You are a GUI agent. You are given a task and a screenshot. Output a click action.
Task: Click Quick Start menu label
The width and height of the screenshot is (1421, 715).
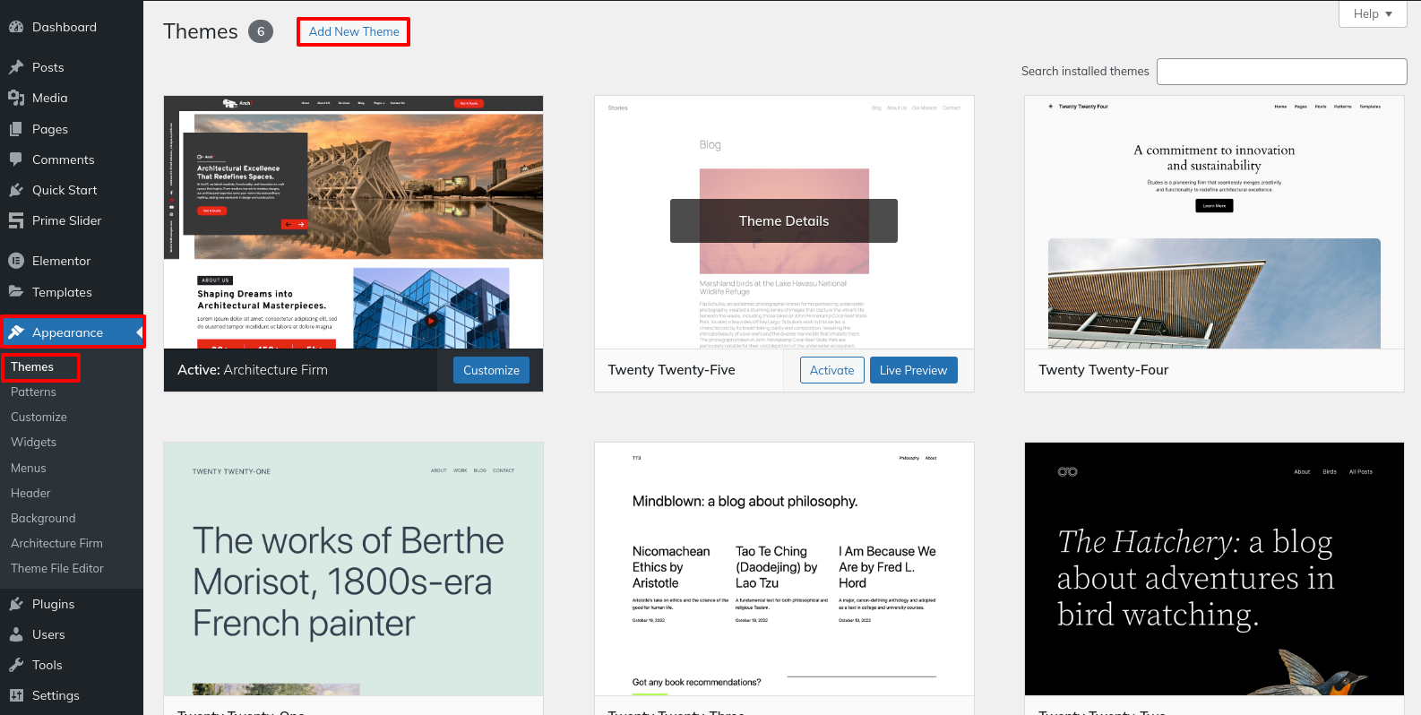65,190
